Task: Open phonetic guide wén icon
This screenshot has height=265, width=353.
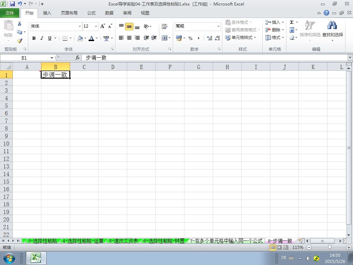Action: [106, 38]
